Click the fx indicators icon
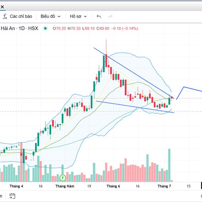 (x=5, y=16)
